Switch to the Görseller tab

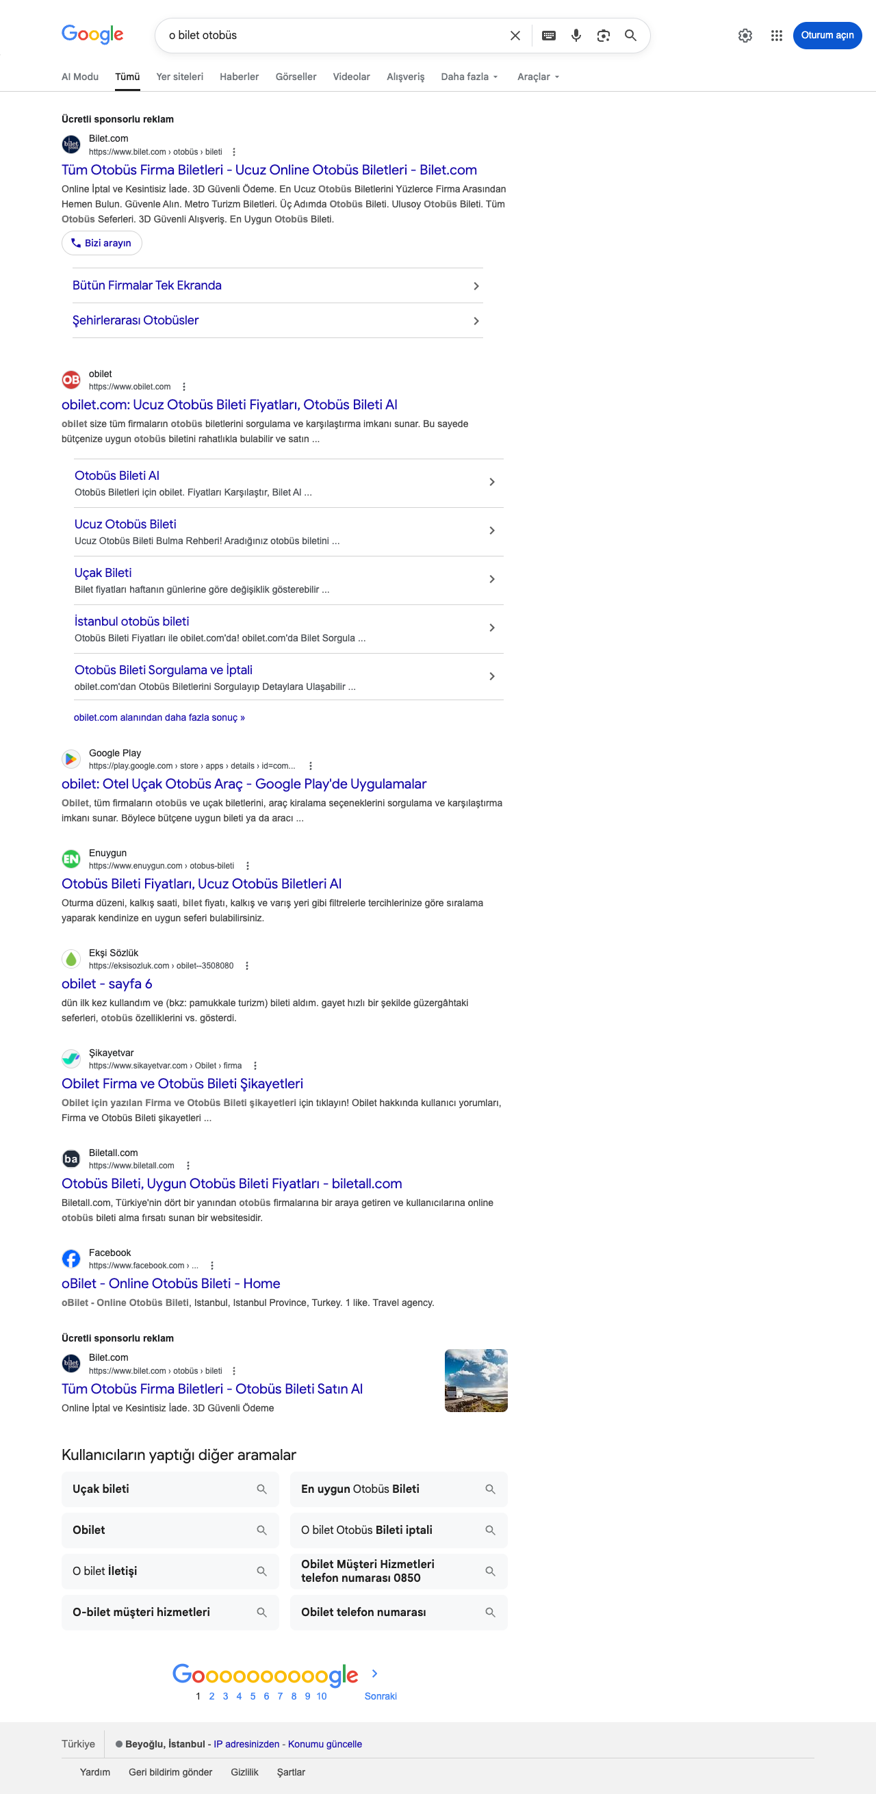296,77
